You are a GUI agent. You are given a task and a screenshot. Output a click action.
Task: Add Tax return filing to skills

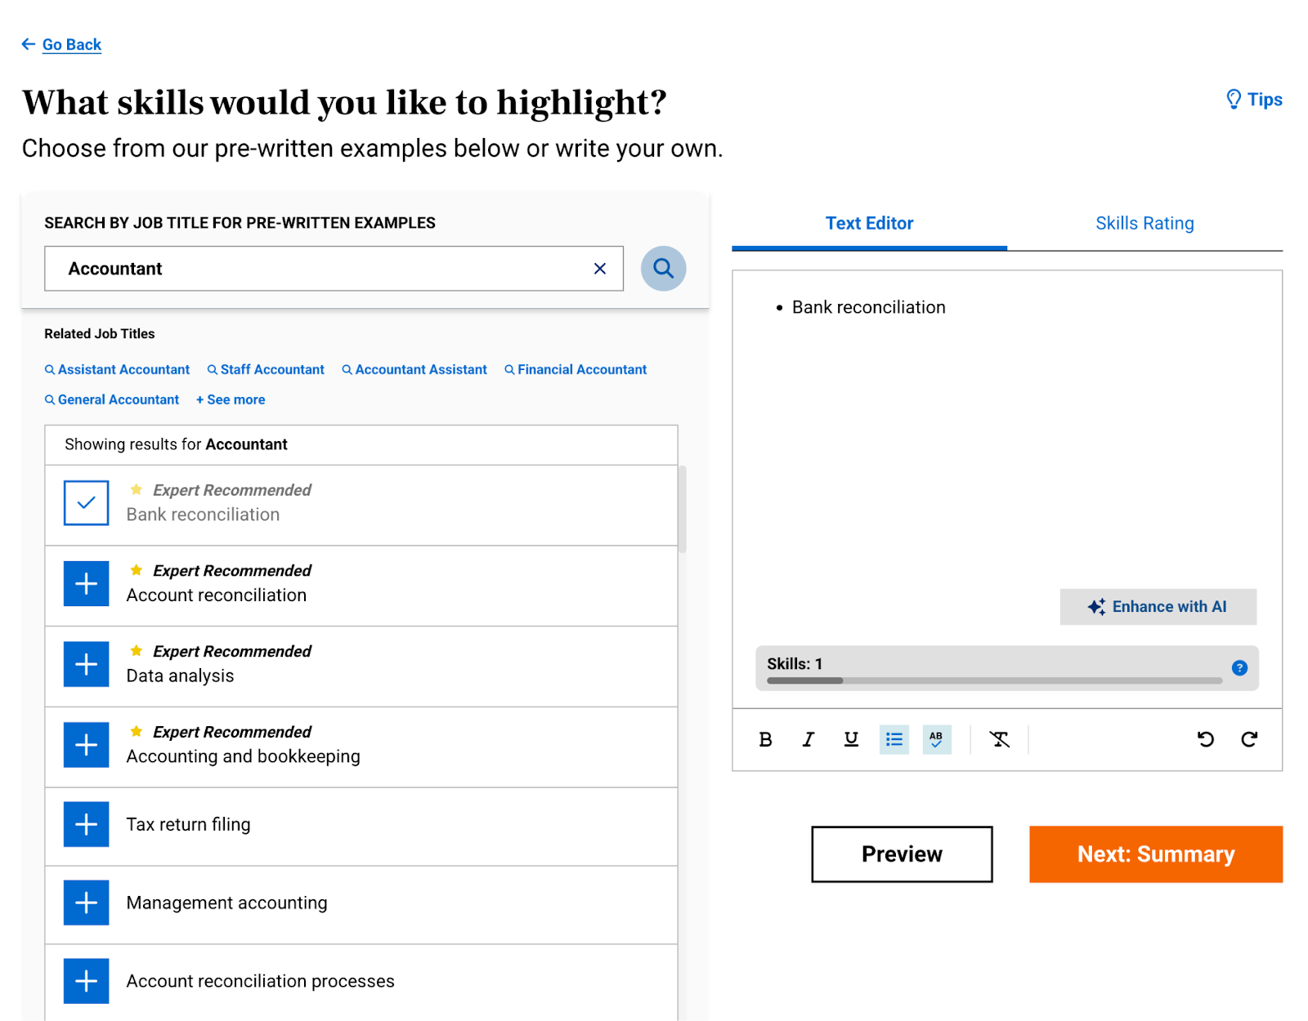(x=85, y=824)
